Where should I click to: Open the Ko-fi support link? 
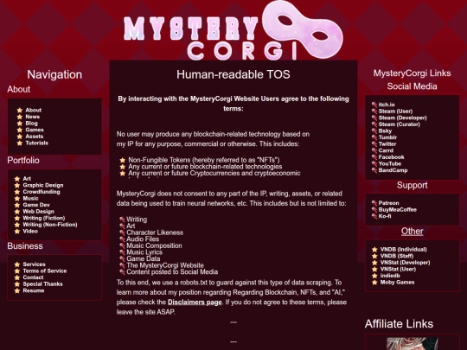pyautogui.click(x=385, y=216)
